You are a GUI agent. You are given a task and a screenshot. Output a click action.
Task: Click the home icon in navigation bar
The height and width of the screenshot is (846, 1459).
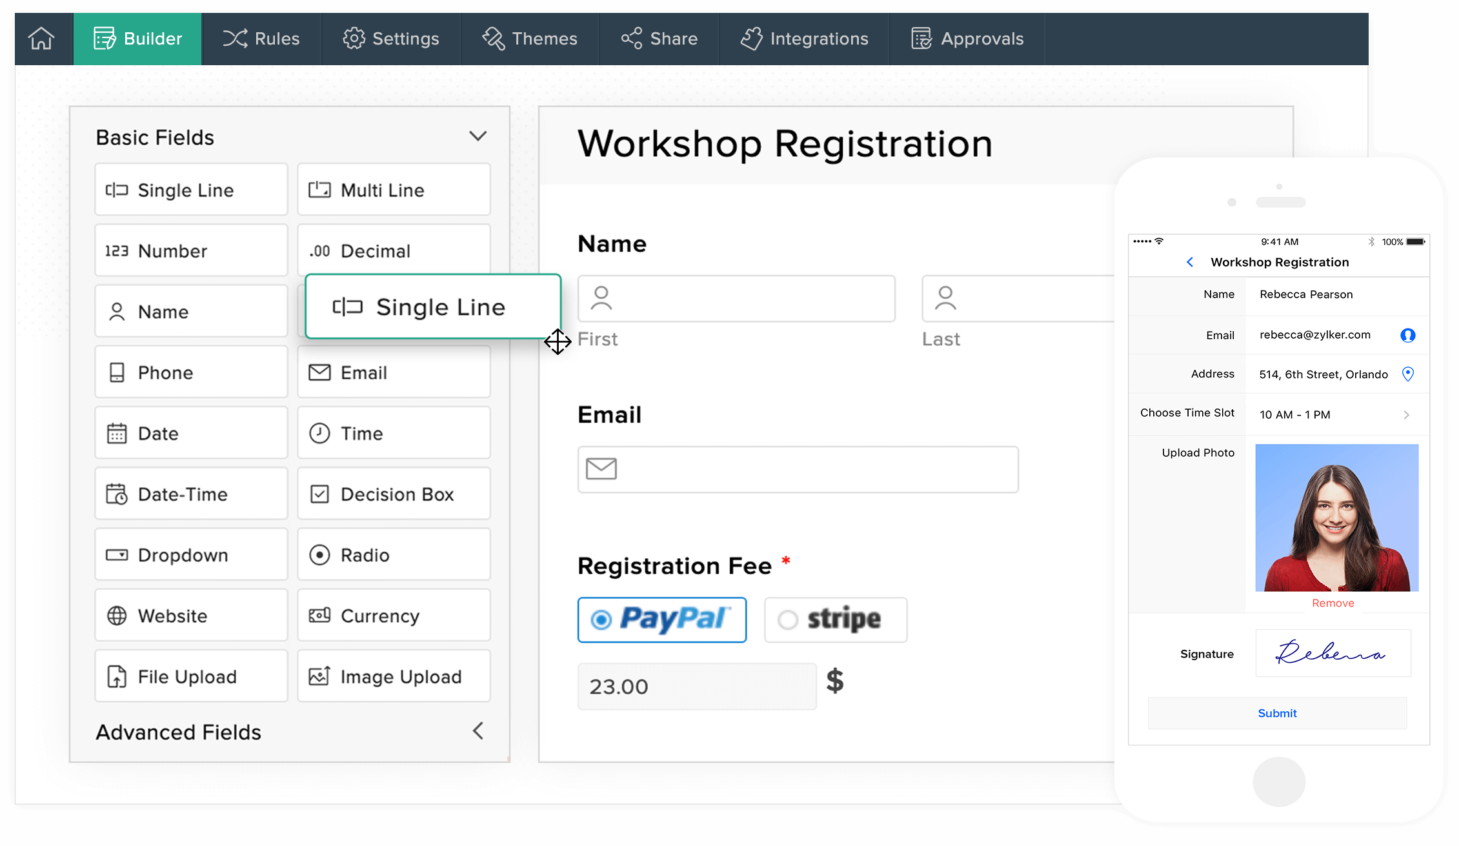coord(41,39)
